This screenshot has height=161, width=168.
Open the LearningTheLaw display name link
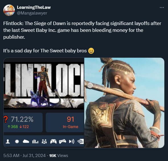tap(34, 7)
